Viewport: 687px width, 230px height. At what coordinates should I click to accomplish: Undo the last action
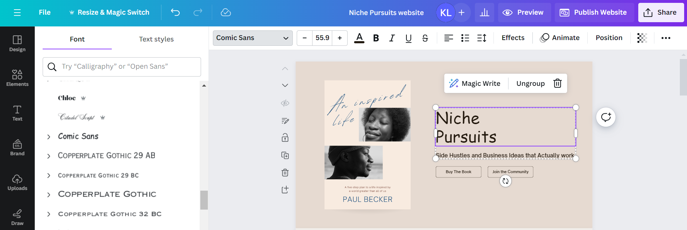(175, 13)
